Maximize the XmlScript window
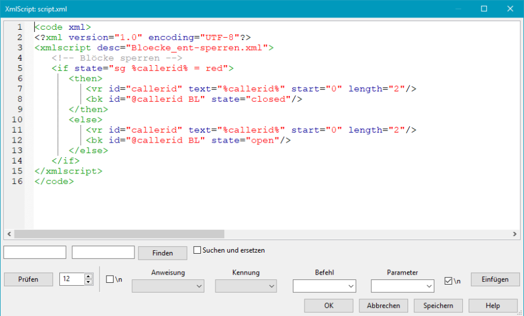The height and width of the screenshot is (316, 524). [x=484, y=9]
